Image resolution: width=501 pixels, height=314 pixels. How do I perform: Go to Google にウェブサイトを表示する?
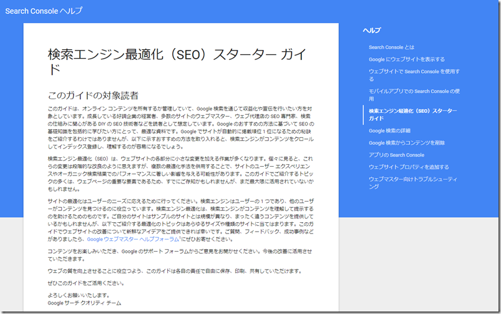coord(406,59)
